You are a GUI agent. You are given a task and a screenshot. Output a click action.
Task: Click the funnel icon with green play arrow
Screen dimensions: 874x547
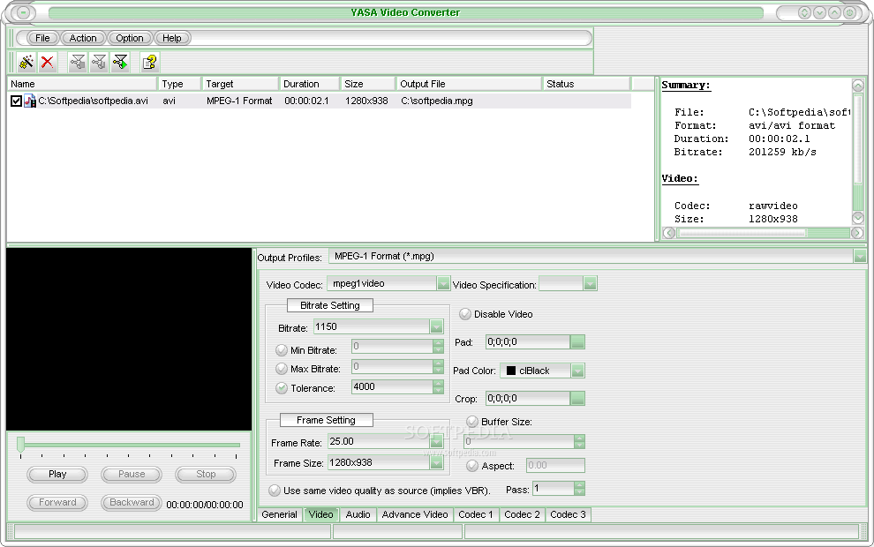[120, 62]
